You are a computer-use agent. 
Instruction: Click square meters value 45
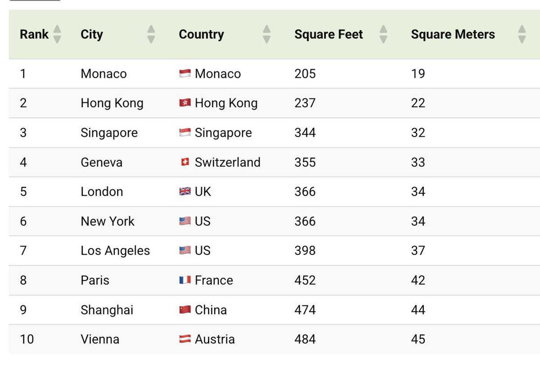(x=418, y=339)
